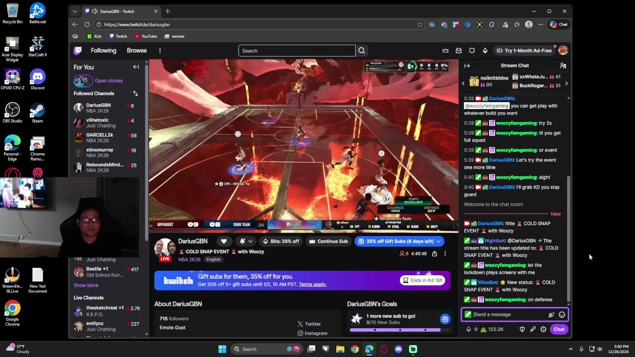
Task: Open the chat community users icon
Action: 563,65
